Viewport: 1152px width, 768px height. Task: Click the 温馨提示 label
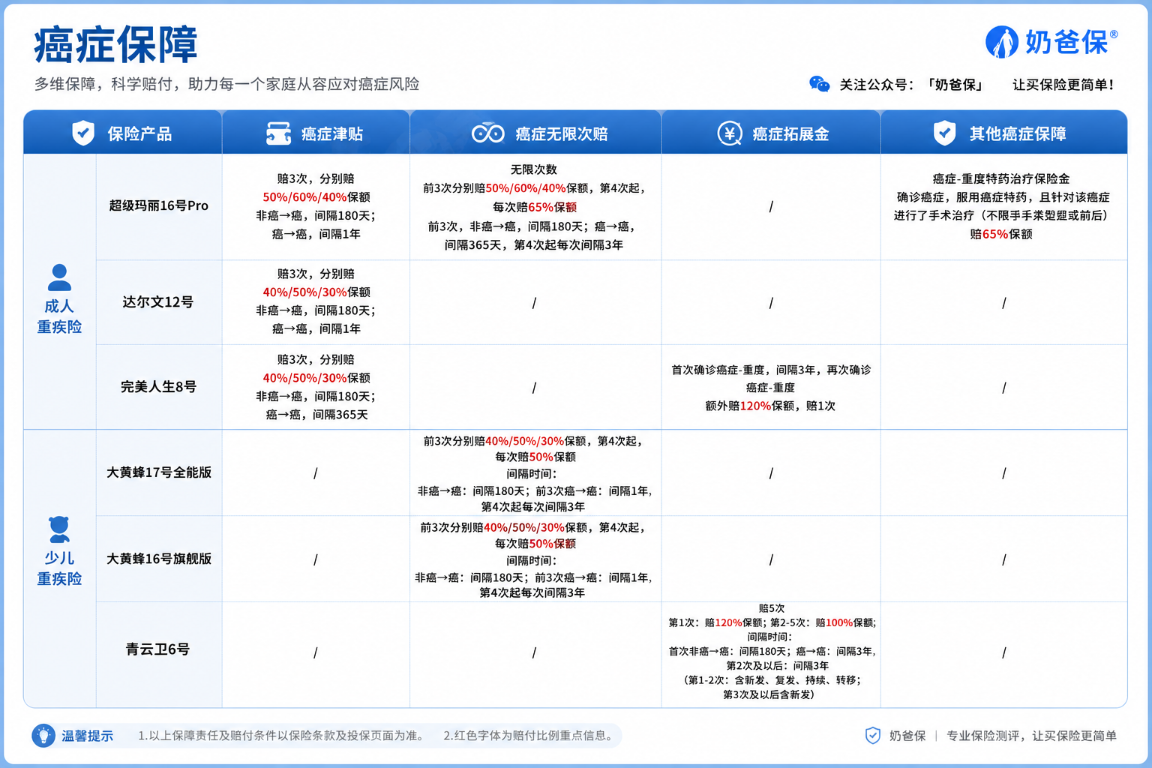click(87, 736)
